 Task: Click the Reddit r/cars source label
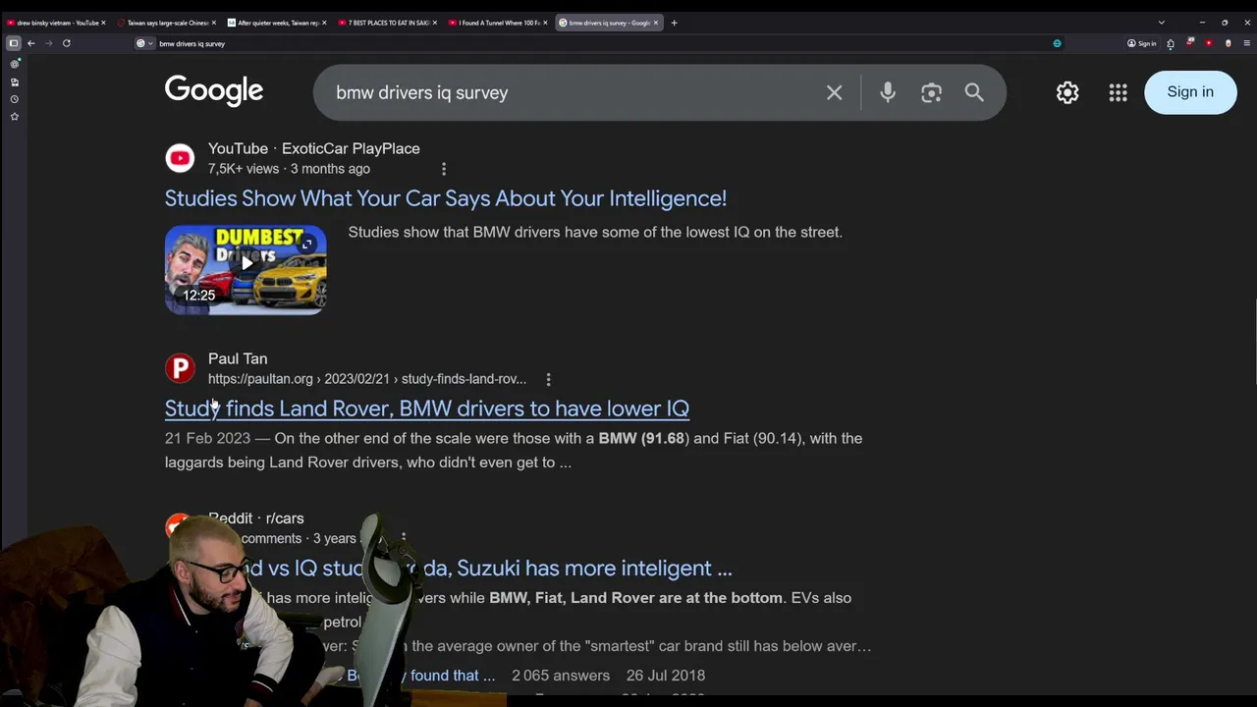tap(256, 518)
